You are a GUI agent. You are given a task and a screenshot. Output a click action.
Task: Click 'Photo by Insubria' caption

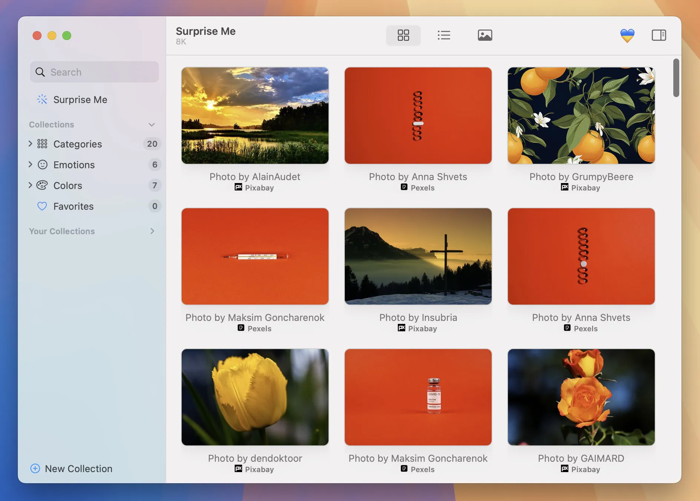(418, 317)
